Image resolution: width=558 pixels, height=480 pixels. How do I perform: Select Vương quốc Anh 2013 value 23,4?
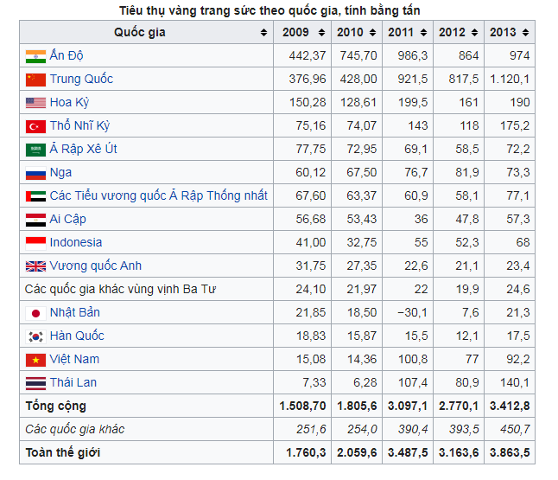pos(518,266)
